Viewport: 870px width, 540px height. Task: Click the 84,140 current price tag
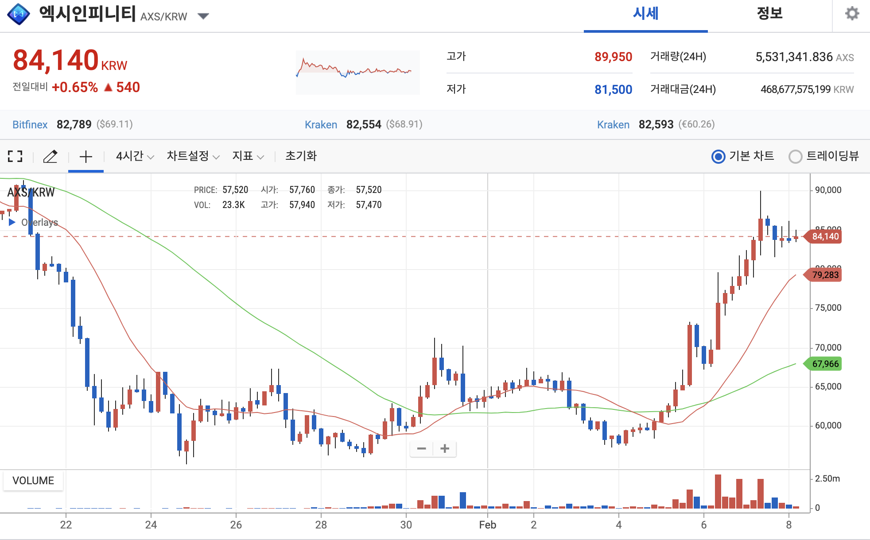pyautogui.click(x=825, y=236)
